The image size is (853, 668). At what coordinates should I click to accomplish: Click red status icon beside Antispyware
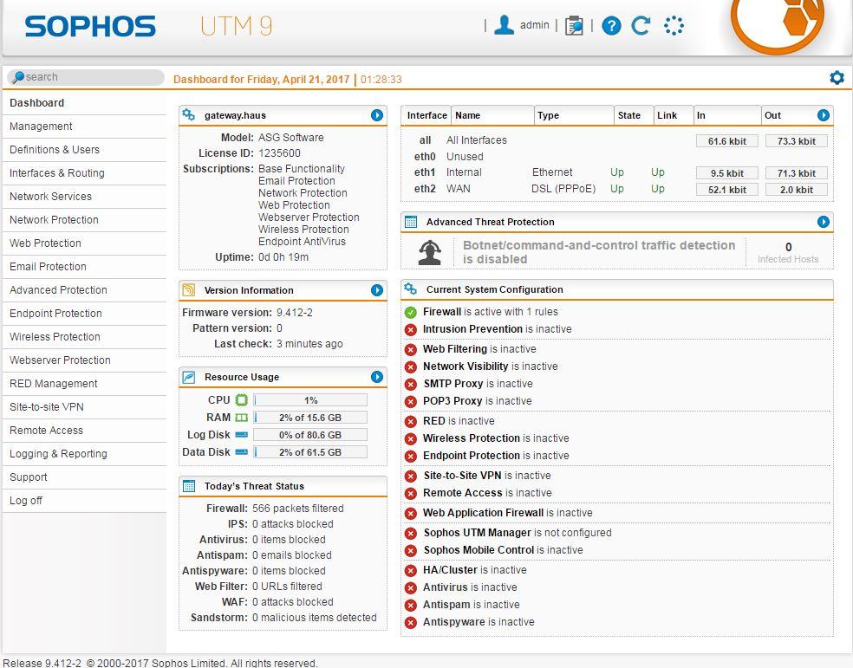click(x=411, y=622)
